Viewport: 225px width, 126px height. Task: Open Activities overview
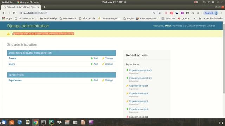point(8,2)
